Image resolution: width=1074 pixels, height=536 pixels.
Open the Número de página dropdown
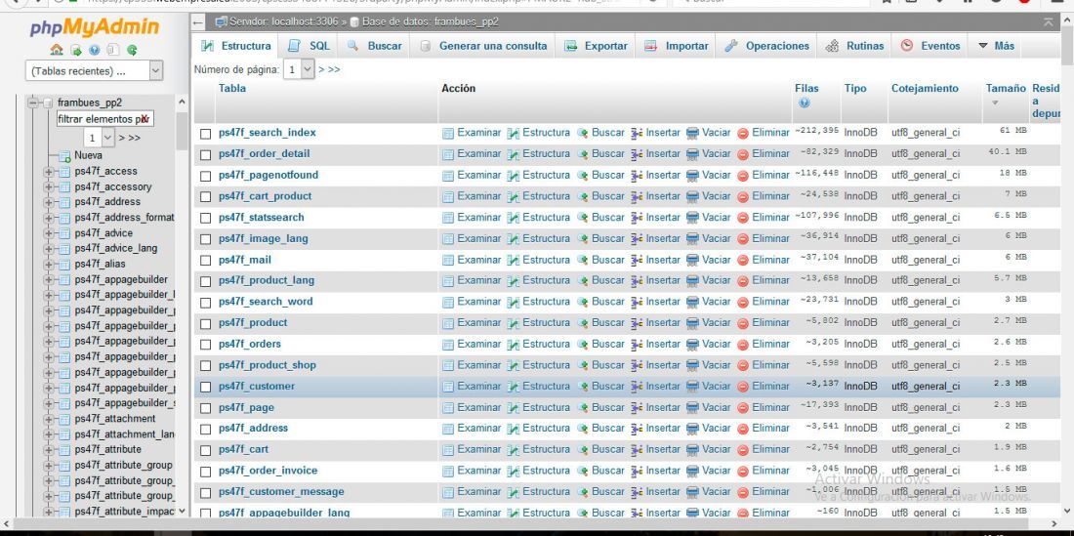click(299, 69)
